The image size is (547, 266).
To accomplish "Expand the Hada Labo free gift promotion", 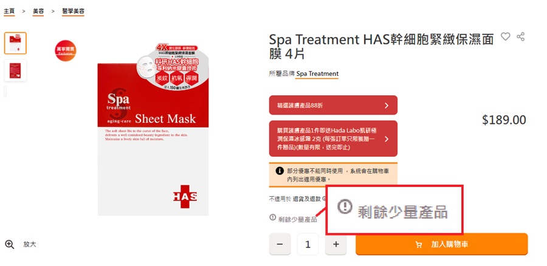I will coord(333,138).
